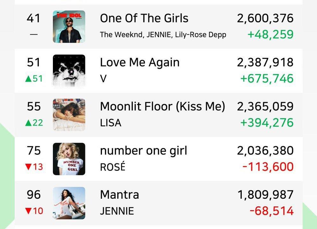Image resolution: width=317 pixels, height=229 pixels.
Task: Click green up arrow beside 22
Action: point(28,123)
